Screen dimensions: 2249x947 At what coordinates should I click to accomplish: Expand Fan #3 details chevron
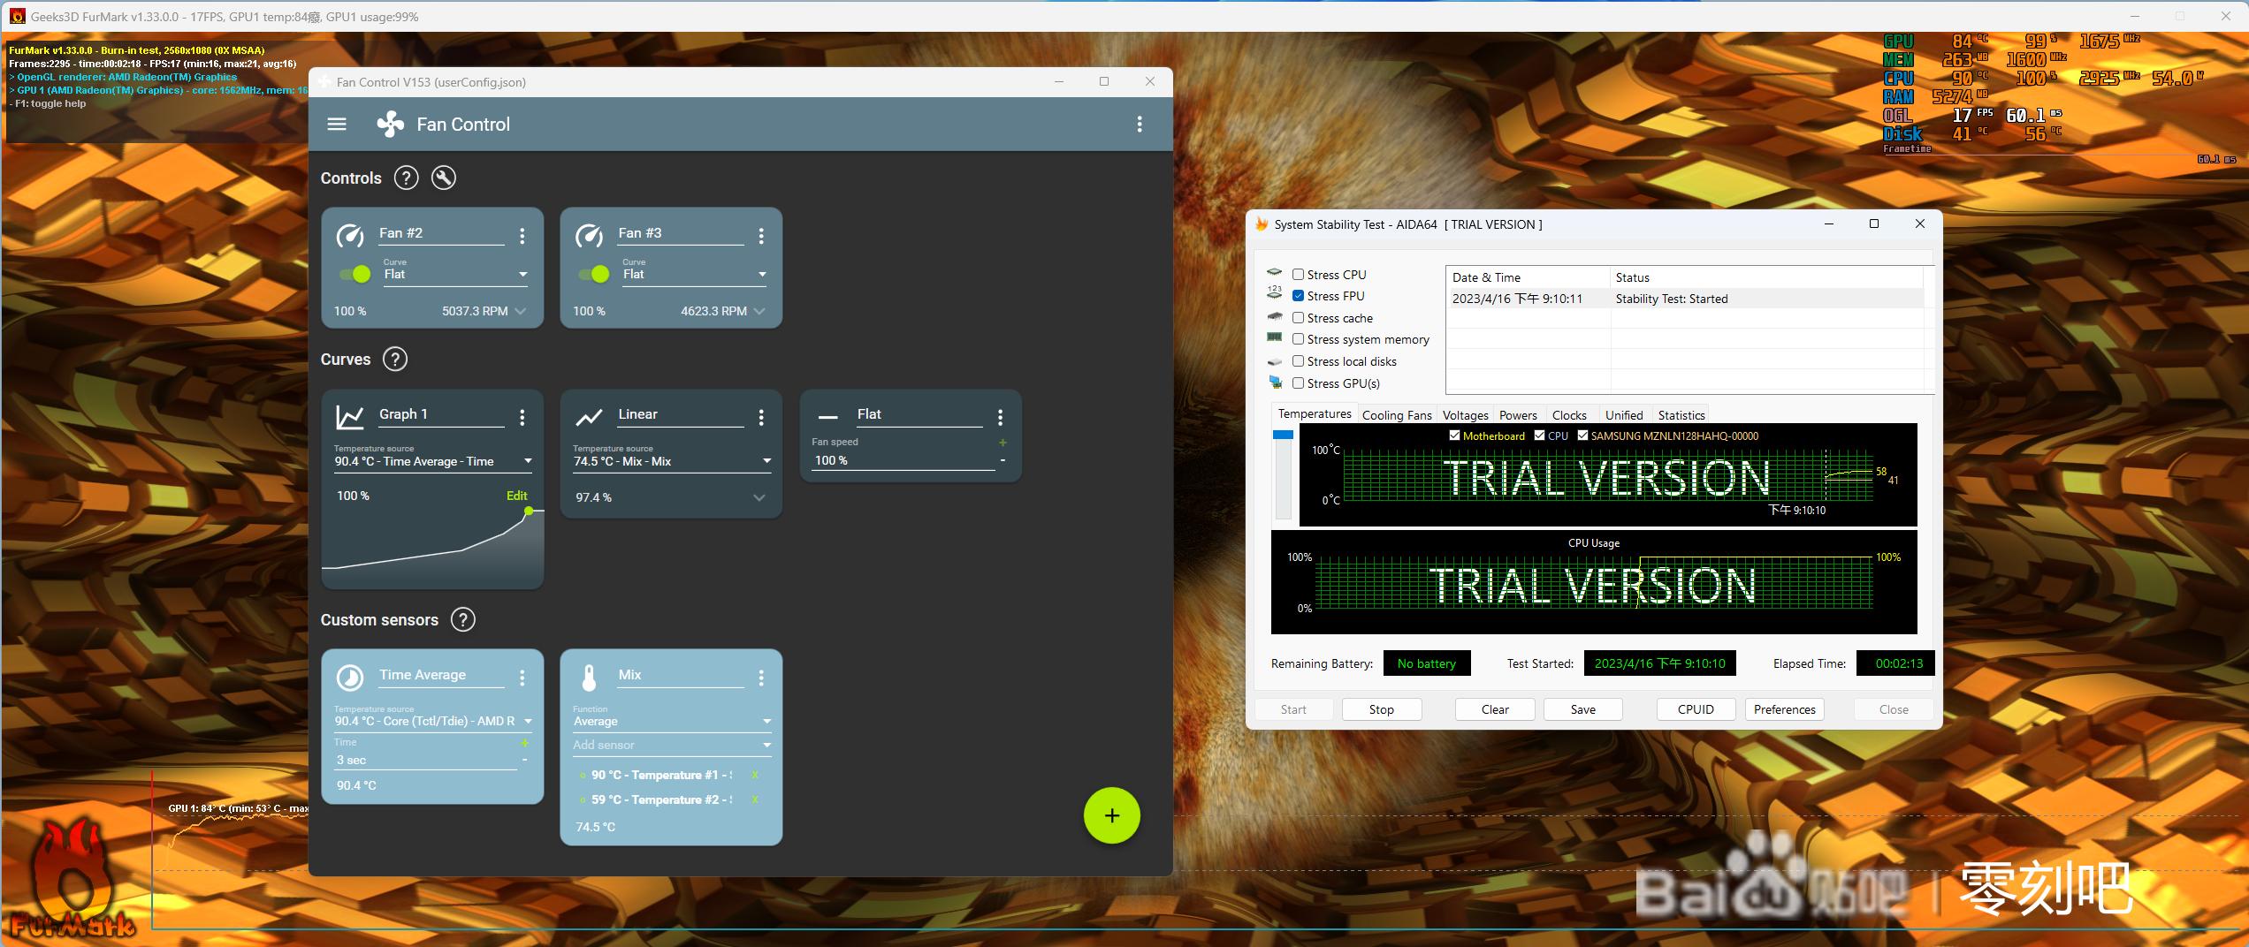(x=759, y=311)
